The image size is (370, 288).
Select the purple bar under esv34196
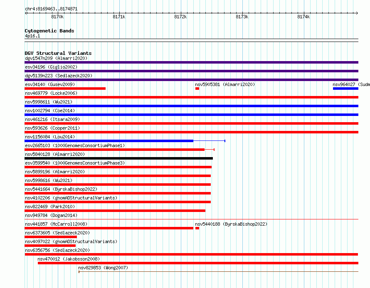[x=191, y=71]
